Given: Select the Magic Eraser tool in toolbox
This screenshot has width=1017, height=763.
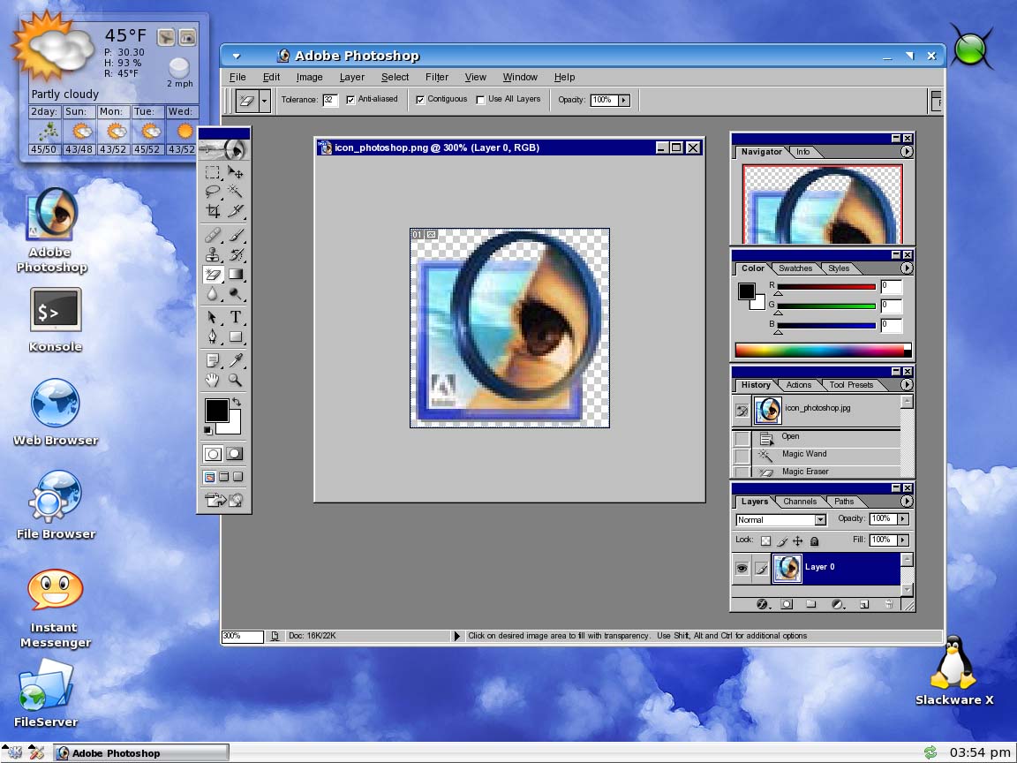Looking at the screenshot, I should pos(213,275).
